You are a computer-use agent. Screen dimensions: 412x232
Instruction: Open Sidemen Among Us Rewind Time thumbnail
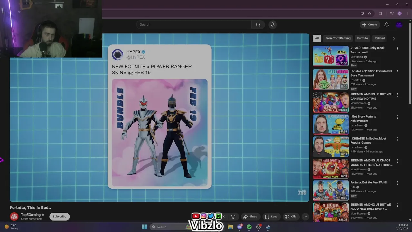331,102
